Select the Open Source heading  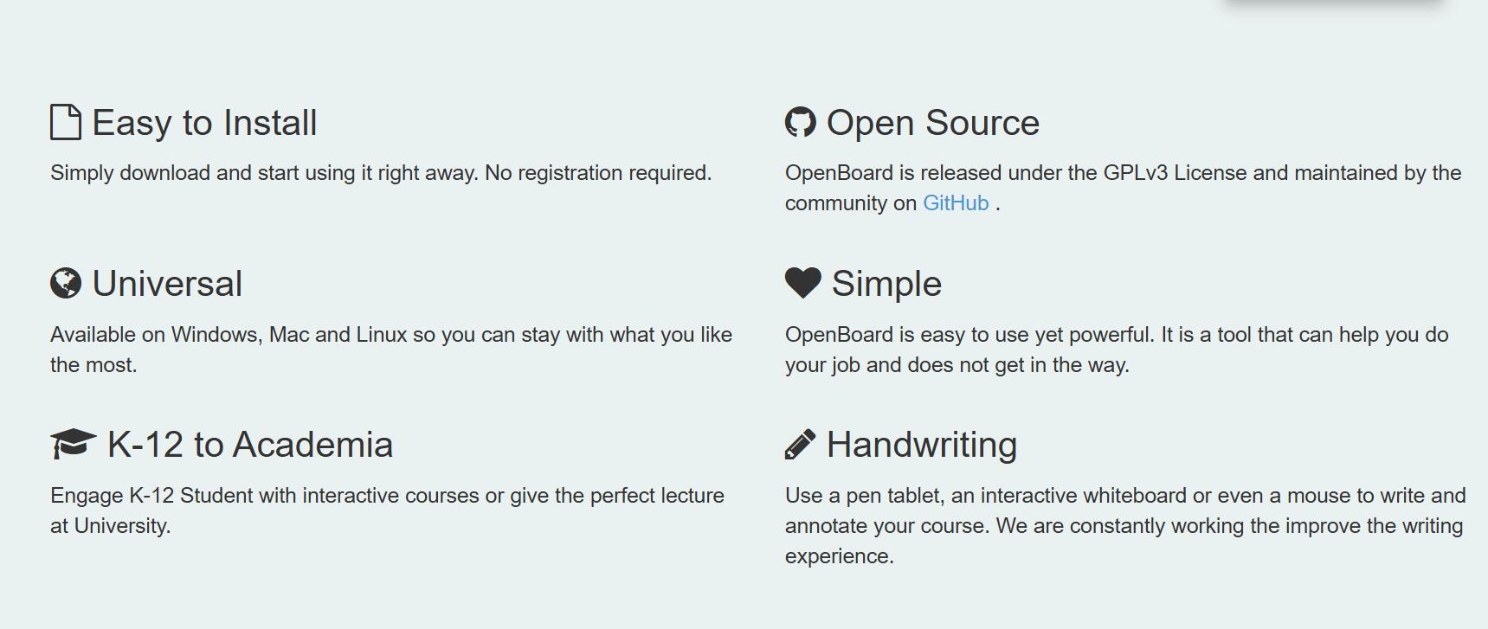(933, 123)
